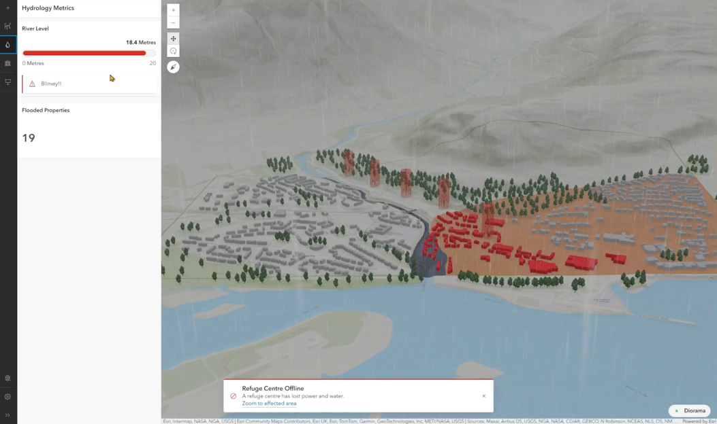
Task: Select the water droplet Hydrology tool
Action: point(7,44)
